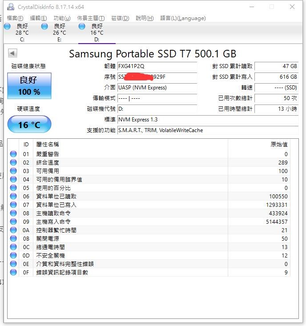306x326 pixels.
Task: Click the 16 °C temperature button
Action: pyautogui.click(x=29, y=125)
